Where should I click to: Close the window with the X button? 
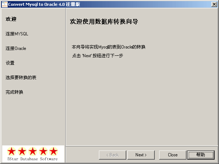click(214, 4)
